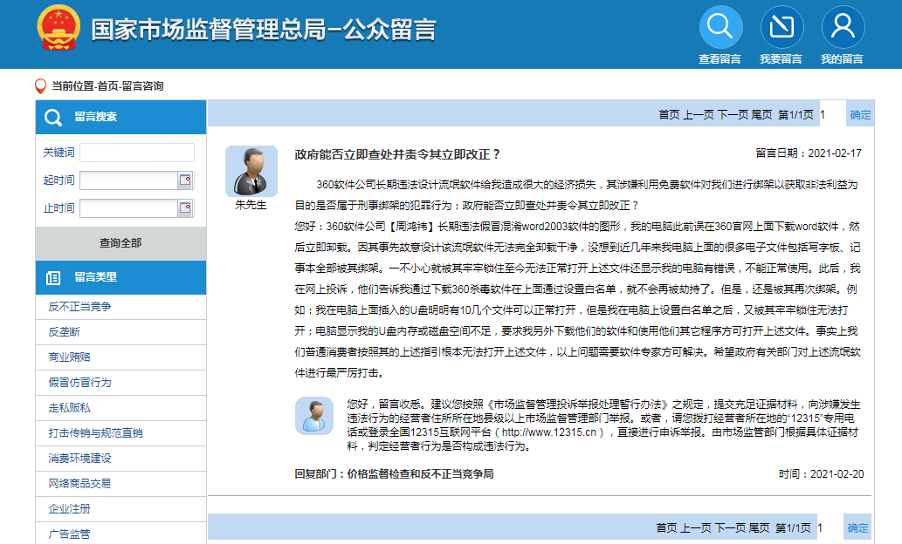Focus the top page number field
The width and height of the screenshot is (902, 544).
pyautogui.click(x=831, y=115)
